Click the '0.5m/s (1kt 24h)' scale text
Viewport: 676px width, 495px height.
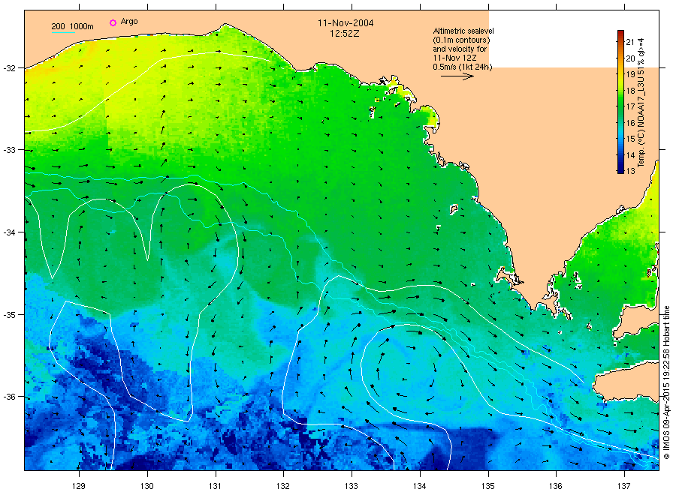pyautogui.click(x=463, y=67)
